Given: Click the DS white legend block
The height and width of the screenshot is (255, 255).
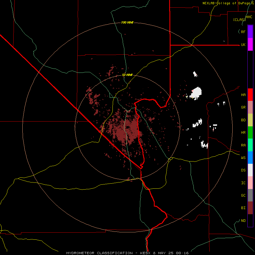Looking at the screenshot, I should [x=250, y=170].
